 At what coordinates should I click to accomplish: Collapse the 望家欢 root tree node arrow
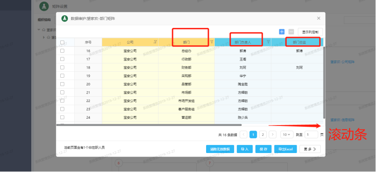39,30
